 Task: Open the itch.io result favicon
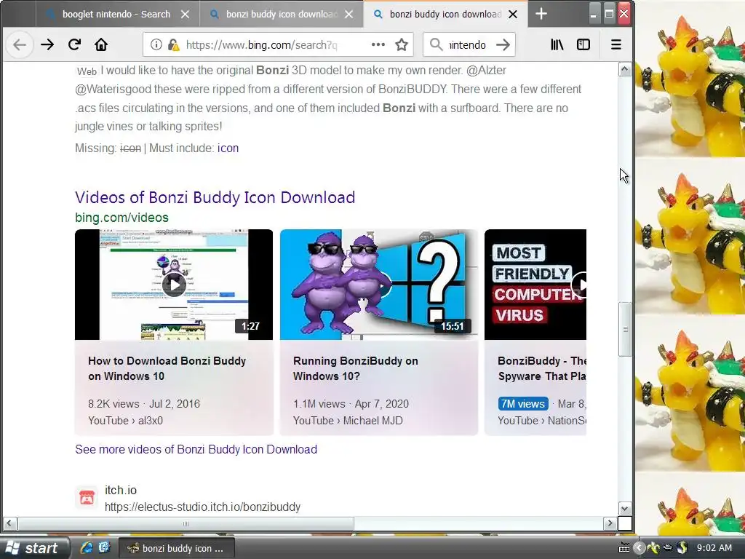point(87,498)
